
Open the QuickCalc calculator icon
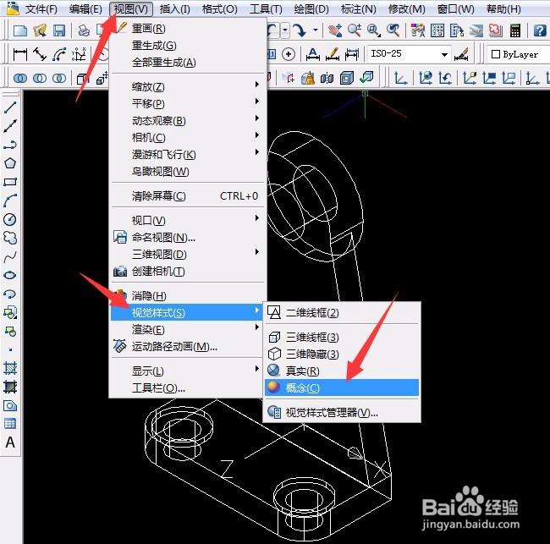pyautogui.click(x=515, y=30)
